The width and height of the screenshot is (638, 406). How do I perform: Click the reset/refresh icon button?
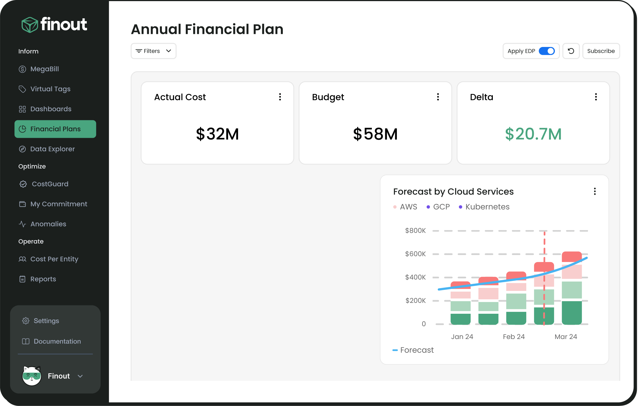571,51
